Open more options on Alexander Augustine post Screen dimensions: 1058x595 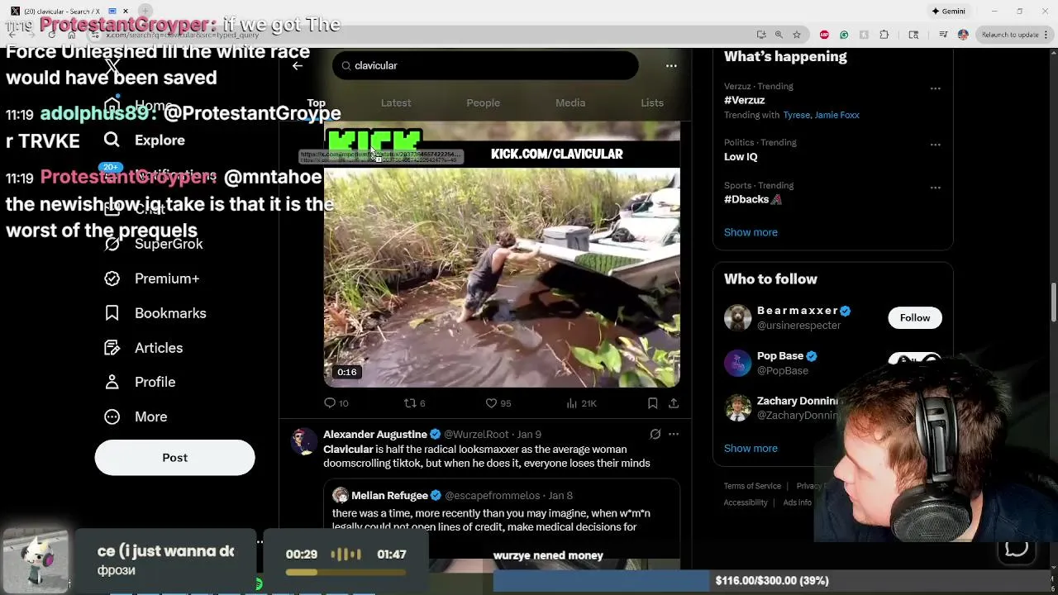click(x=674, y=434)
